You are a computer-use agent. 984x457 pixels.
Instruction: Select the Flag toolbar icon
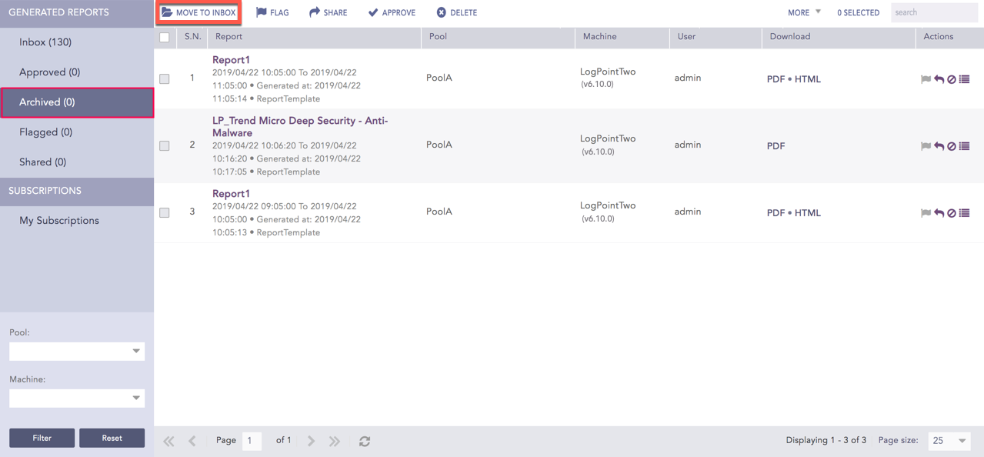pyautogui.click(x=260, y=12)
